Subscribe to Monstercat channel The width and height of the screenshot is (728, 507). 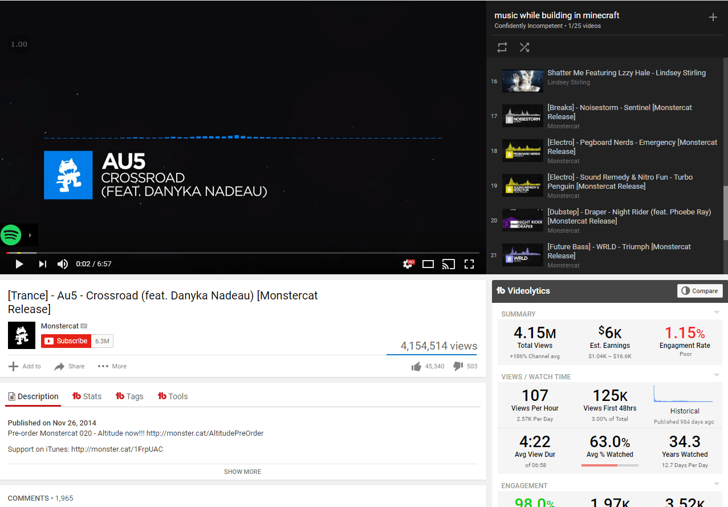(67, 341)
